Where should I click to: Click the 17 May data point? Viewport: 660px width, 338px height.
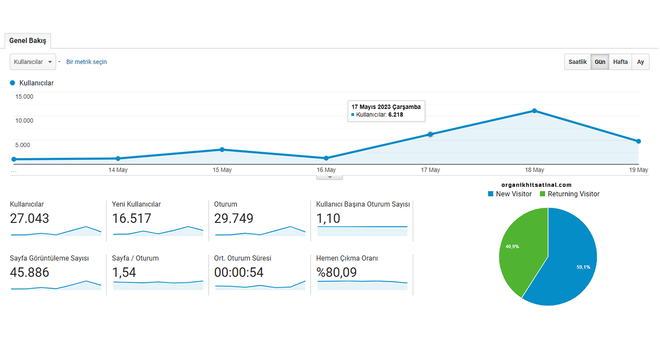point(430,134)
